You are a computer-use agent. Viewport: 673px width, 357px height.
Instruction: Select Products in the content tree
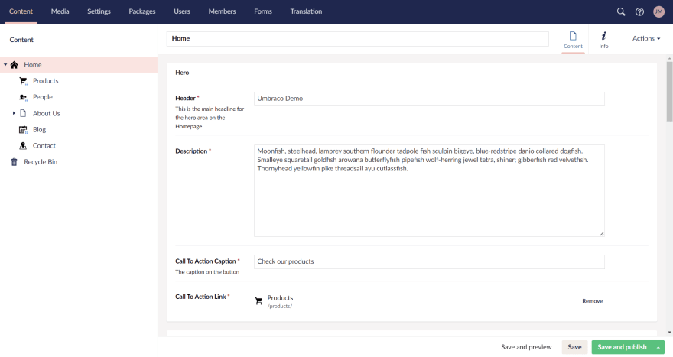pos(45,81)
